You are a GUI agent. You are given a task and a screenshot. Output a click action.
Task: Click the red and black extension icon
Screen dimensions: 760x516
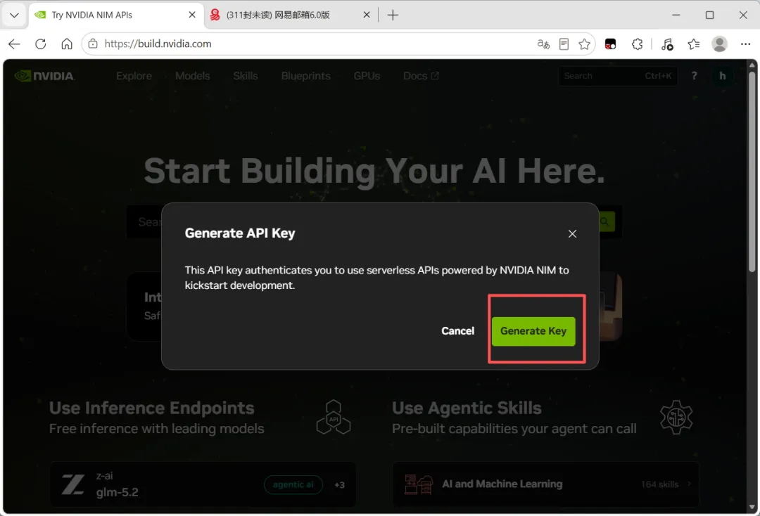(x=610, y=44)
